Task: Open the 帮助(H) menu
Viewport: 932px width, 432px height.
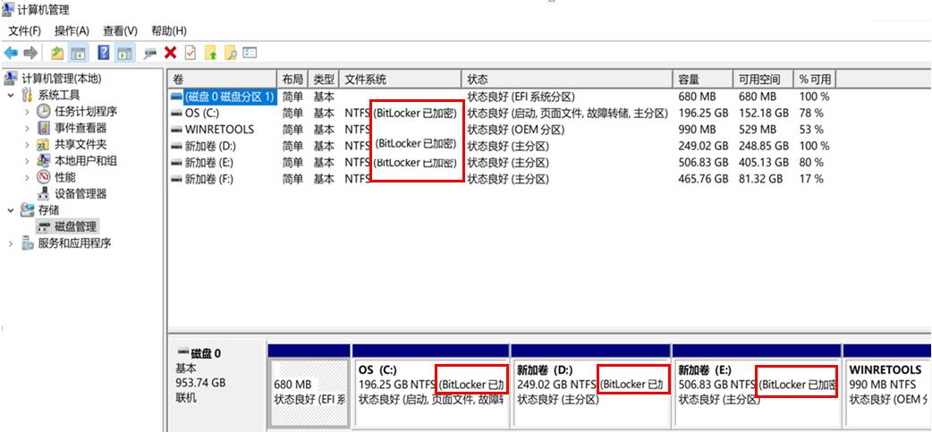Action: (x=169, y=31)
